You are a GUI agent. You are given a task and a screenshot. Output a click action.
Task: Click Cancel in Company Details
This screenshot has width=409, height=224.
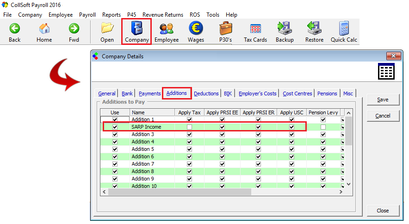pos(383,116)
